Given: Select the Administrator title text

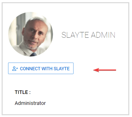Looking at the screenshot, I should coord(30,103).
